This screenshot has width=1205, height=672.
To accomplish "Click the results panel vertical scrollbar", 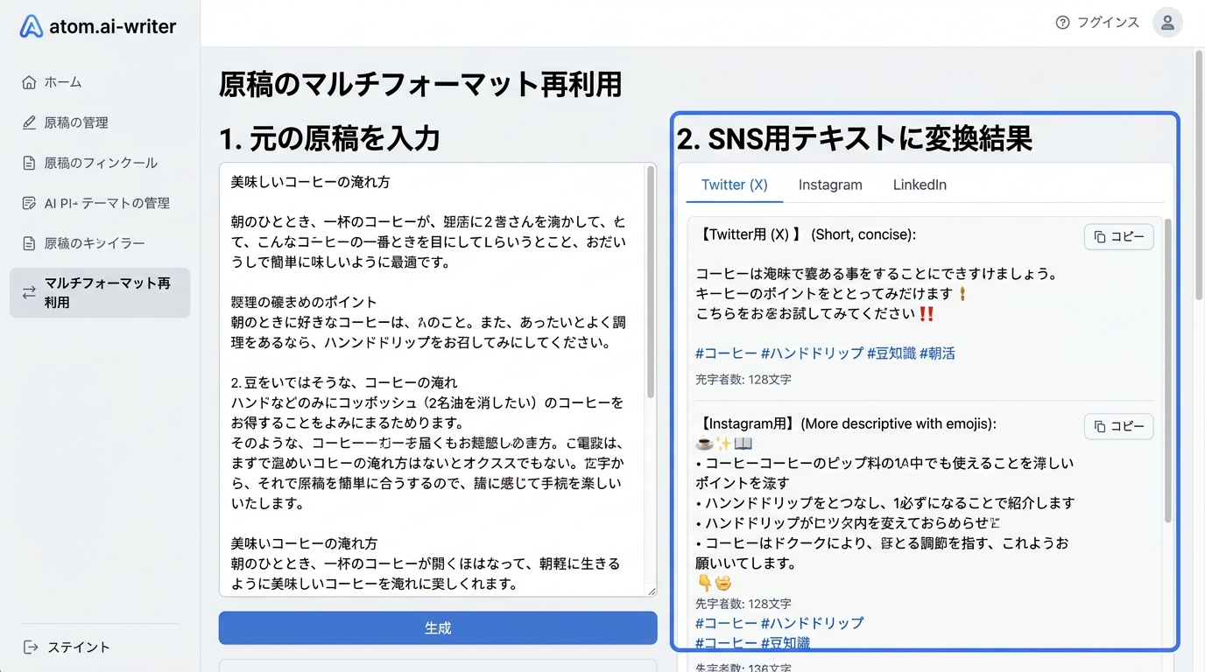I will pos(1167,367).
